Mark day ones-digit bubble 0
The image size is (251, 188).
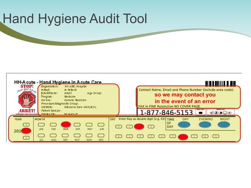click(x=119, y=136)
